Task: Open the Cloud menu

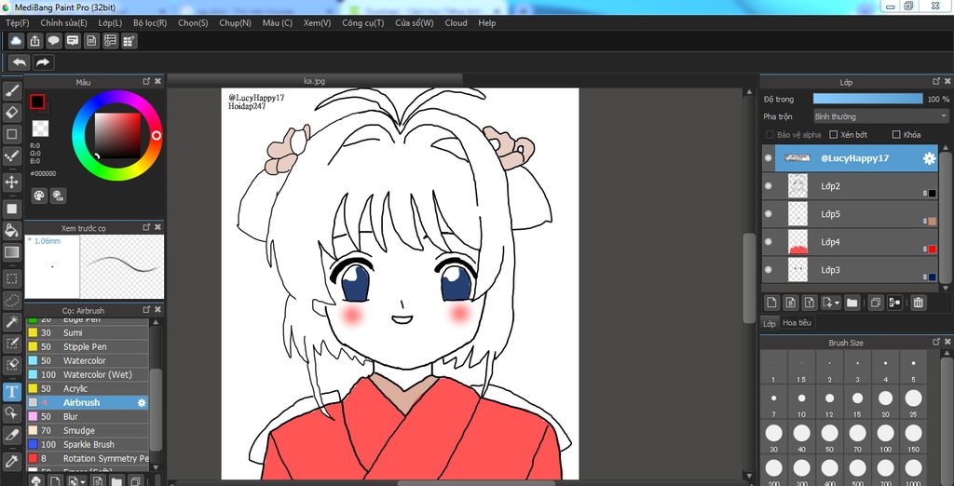Action: coord(456,22)
